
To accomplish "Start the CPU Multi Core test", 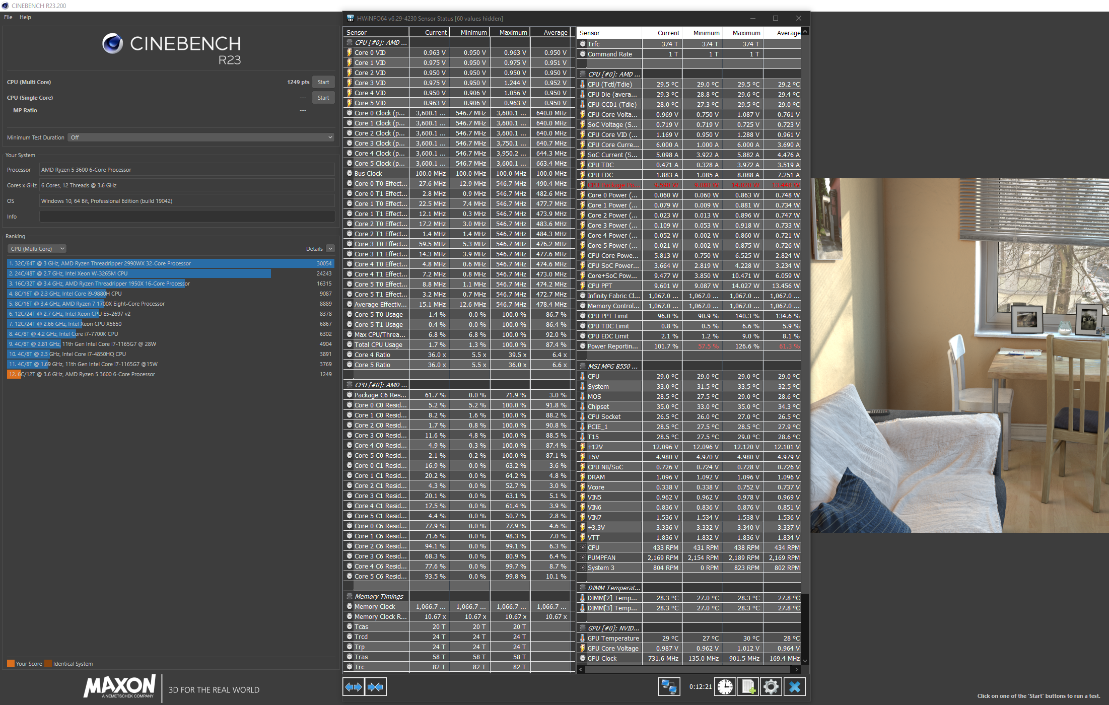I will (323, 82).
